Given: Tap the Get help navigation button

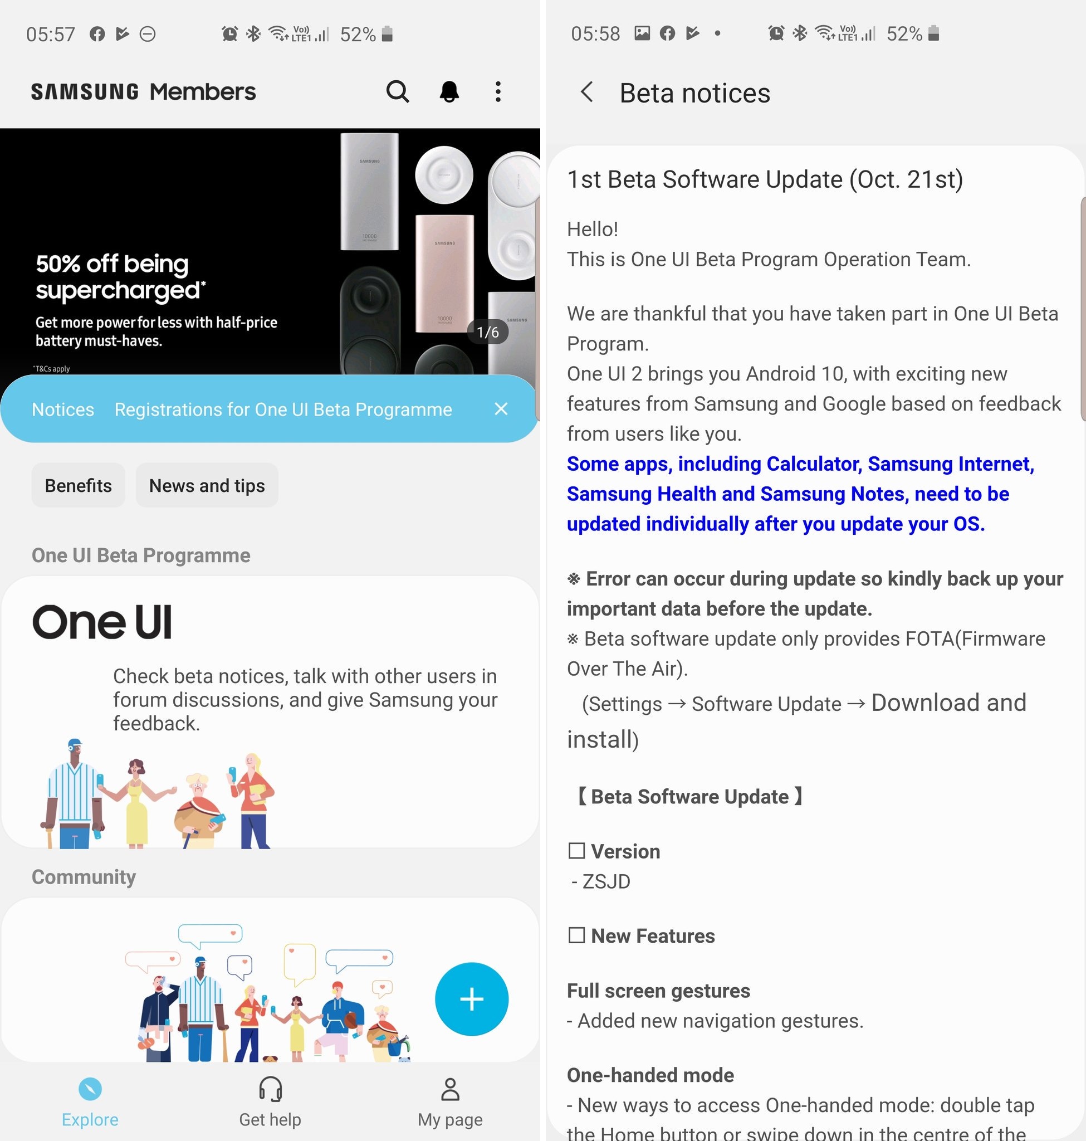Looking at the screenshot, I should [269, 1105].
